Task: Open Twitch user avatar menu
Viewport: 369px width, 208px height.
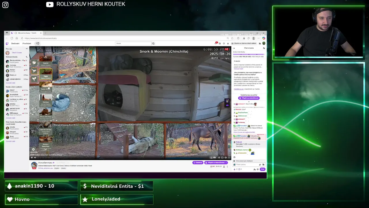Action: pyautogui.click(x=264, y=43)
